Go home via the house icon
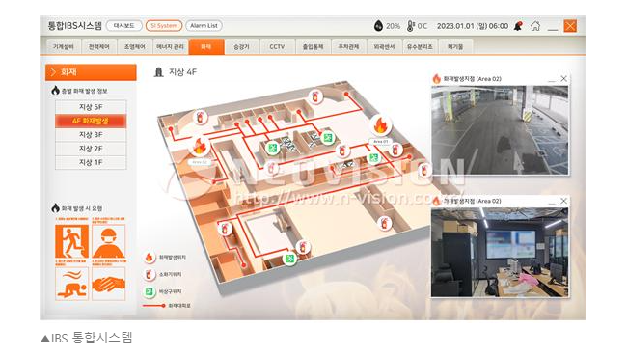The image size is (627, 356). (535, 26)
